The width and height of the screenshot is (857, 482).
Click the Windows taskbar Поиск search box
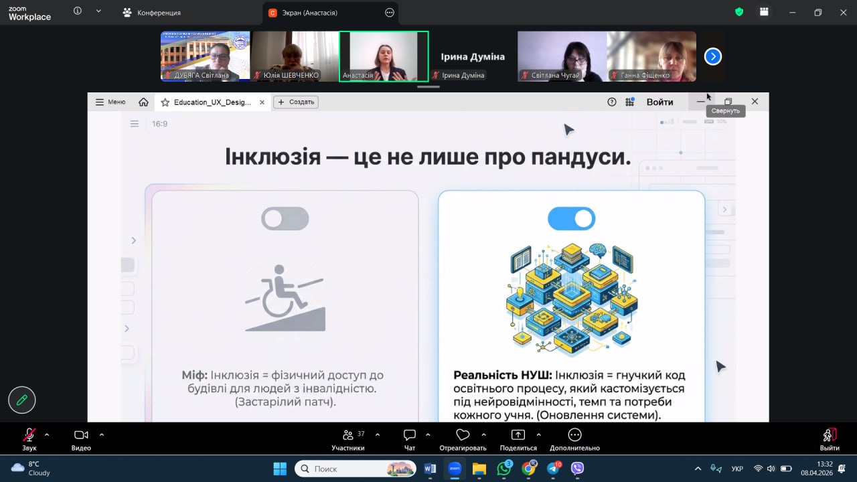355,469
